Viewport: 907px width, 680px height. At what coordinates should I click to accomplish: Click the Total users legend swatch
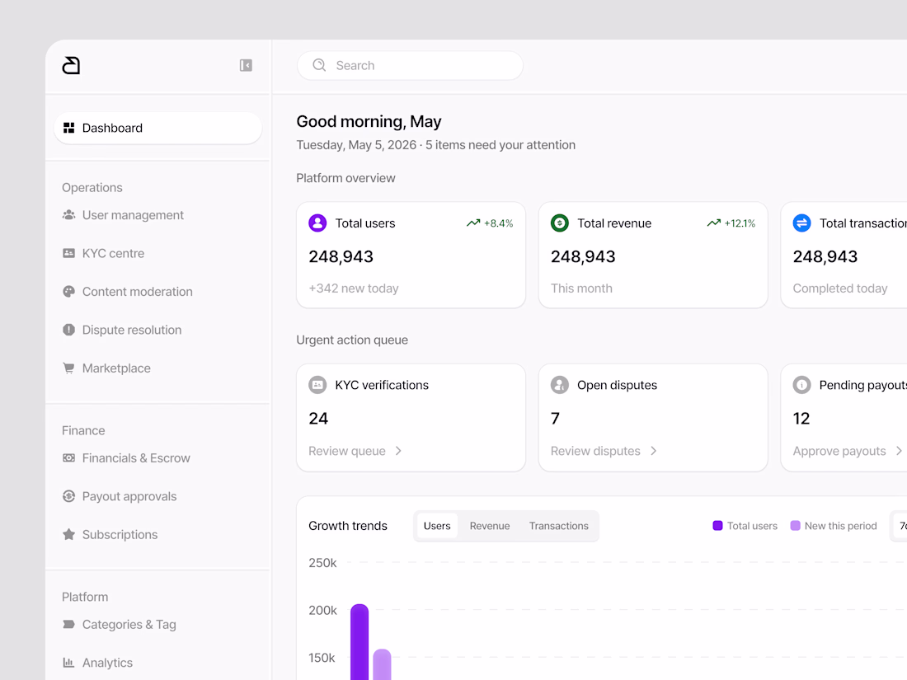pyautogui.click(x=717, y=526)
